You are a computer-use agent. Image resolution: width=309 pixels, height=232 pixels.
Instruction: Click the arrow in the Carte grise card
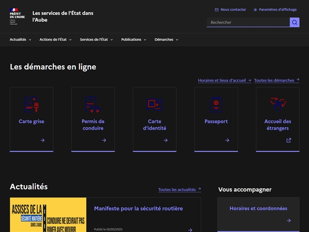point(42,140)
